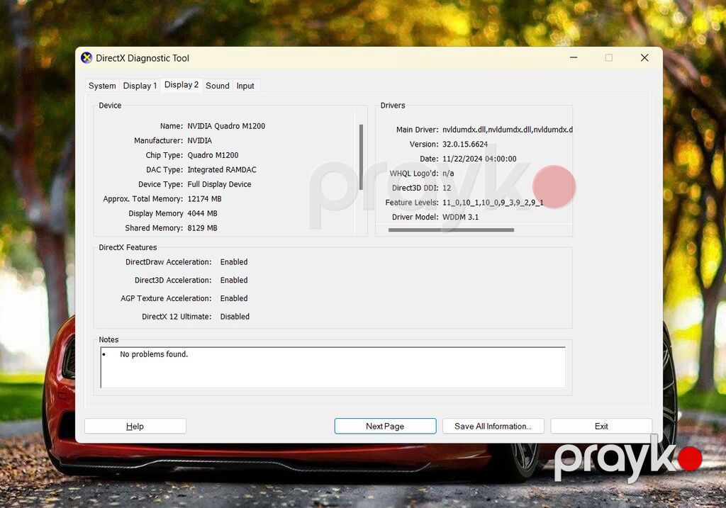Minimize the DirectX Diagnostic Tool window
Image resolution: width=726 pixels, height=508 pixels.
(x=574, y=58)
